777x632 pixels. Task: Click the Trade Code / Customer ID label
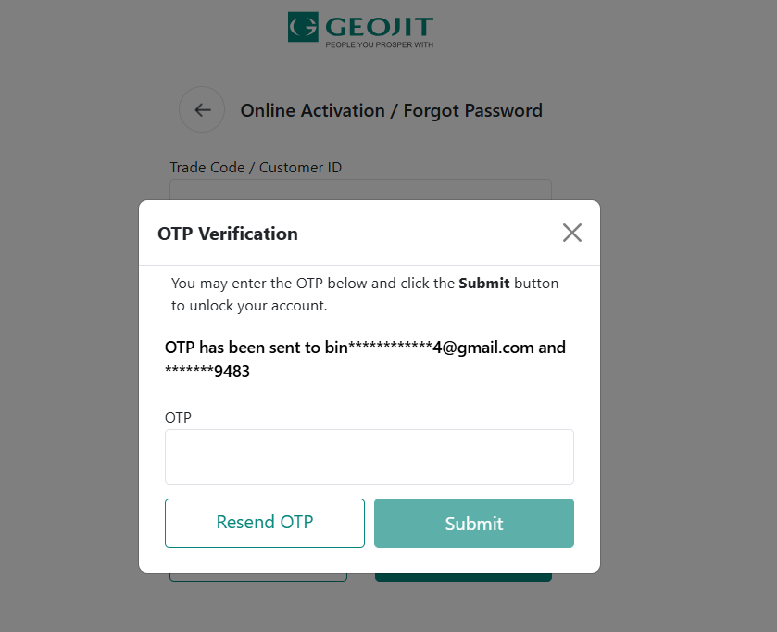tap(256, 168)
